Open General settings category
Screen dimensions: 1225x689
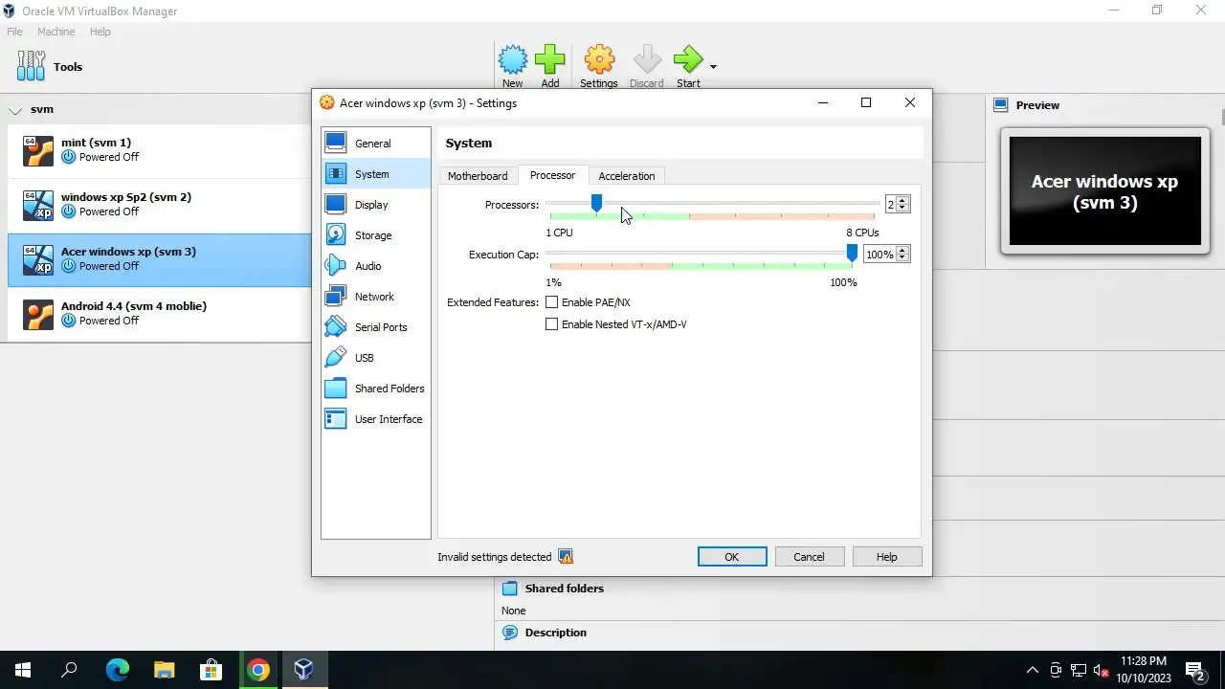375,144
